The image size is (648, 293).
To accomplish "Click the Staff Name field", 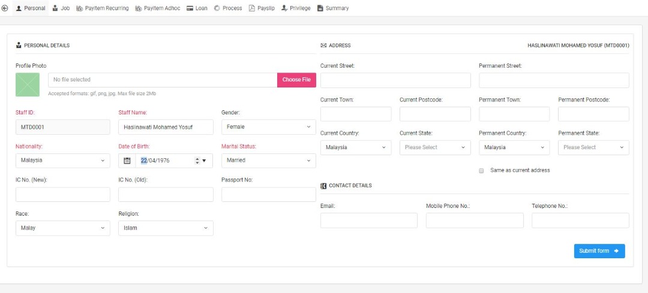I will [x=166, y=127].
